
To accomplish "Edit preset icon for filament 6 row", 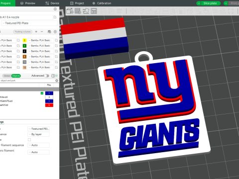I will 56,51.
